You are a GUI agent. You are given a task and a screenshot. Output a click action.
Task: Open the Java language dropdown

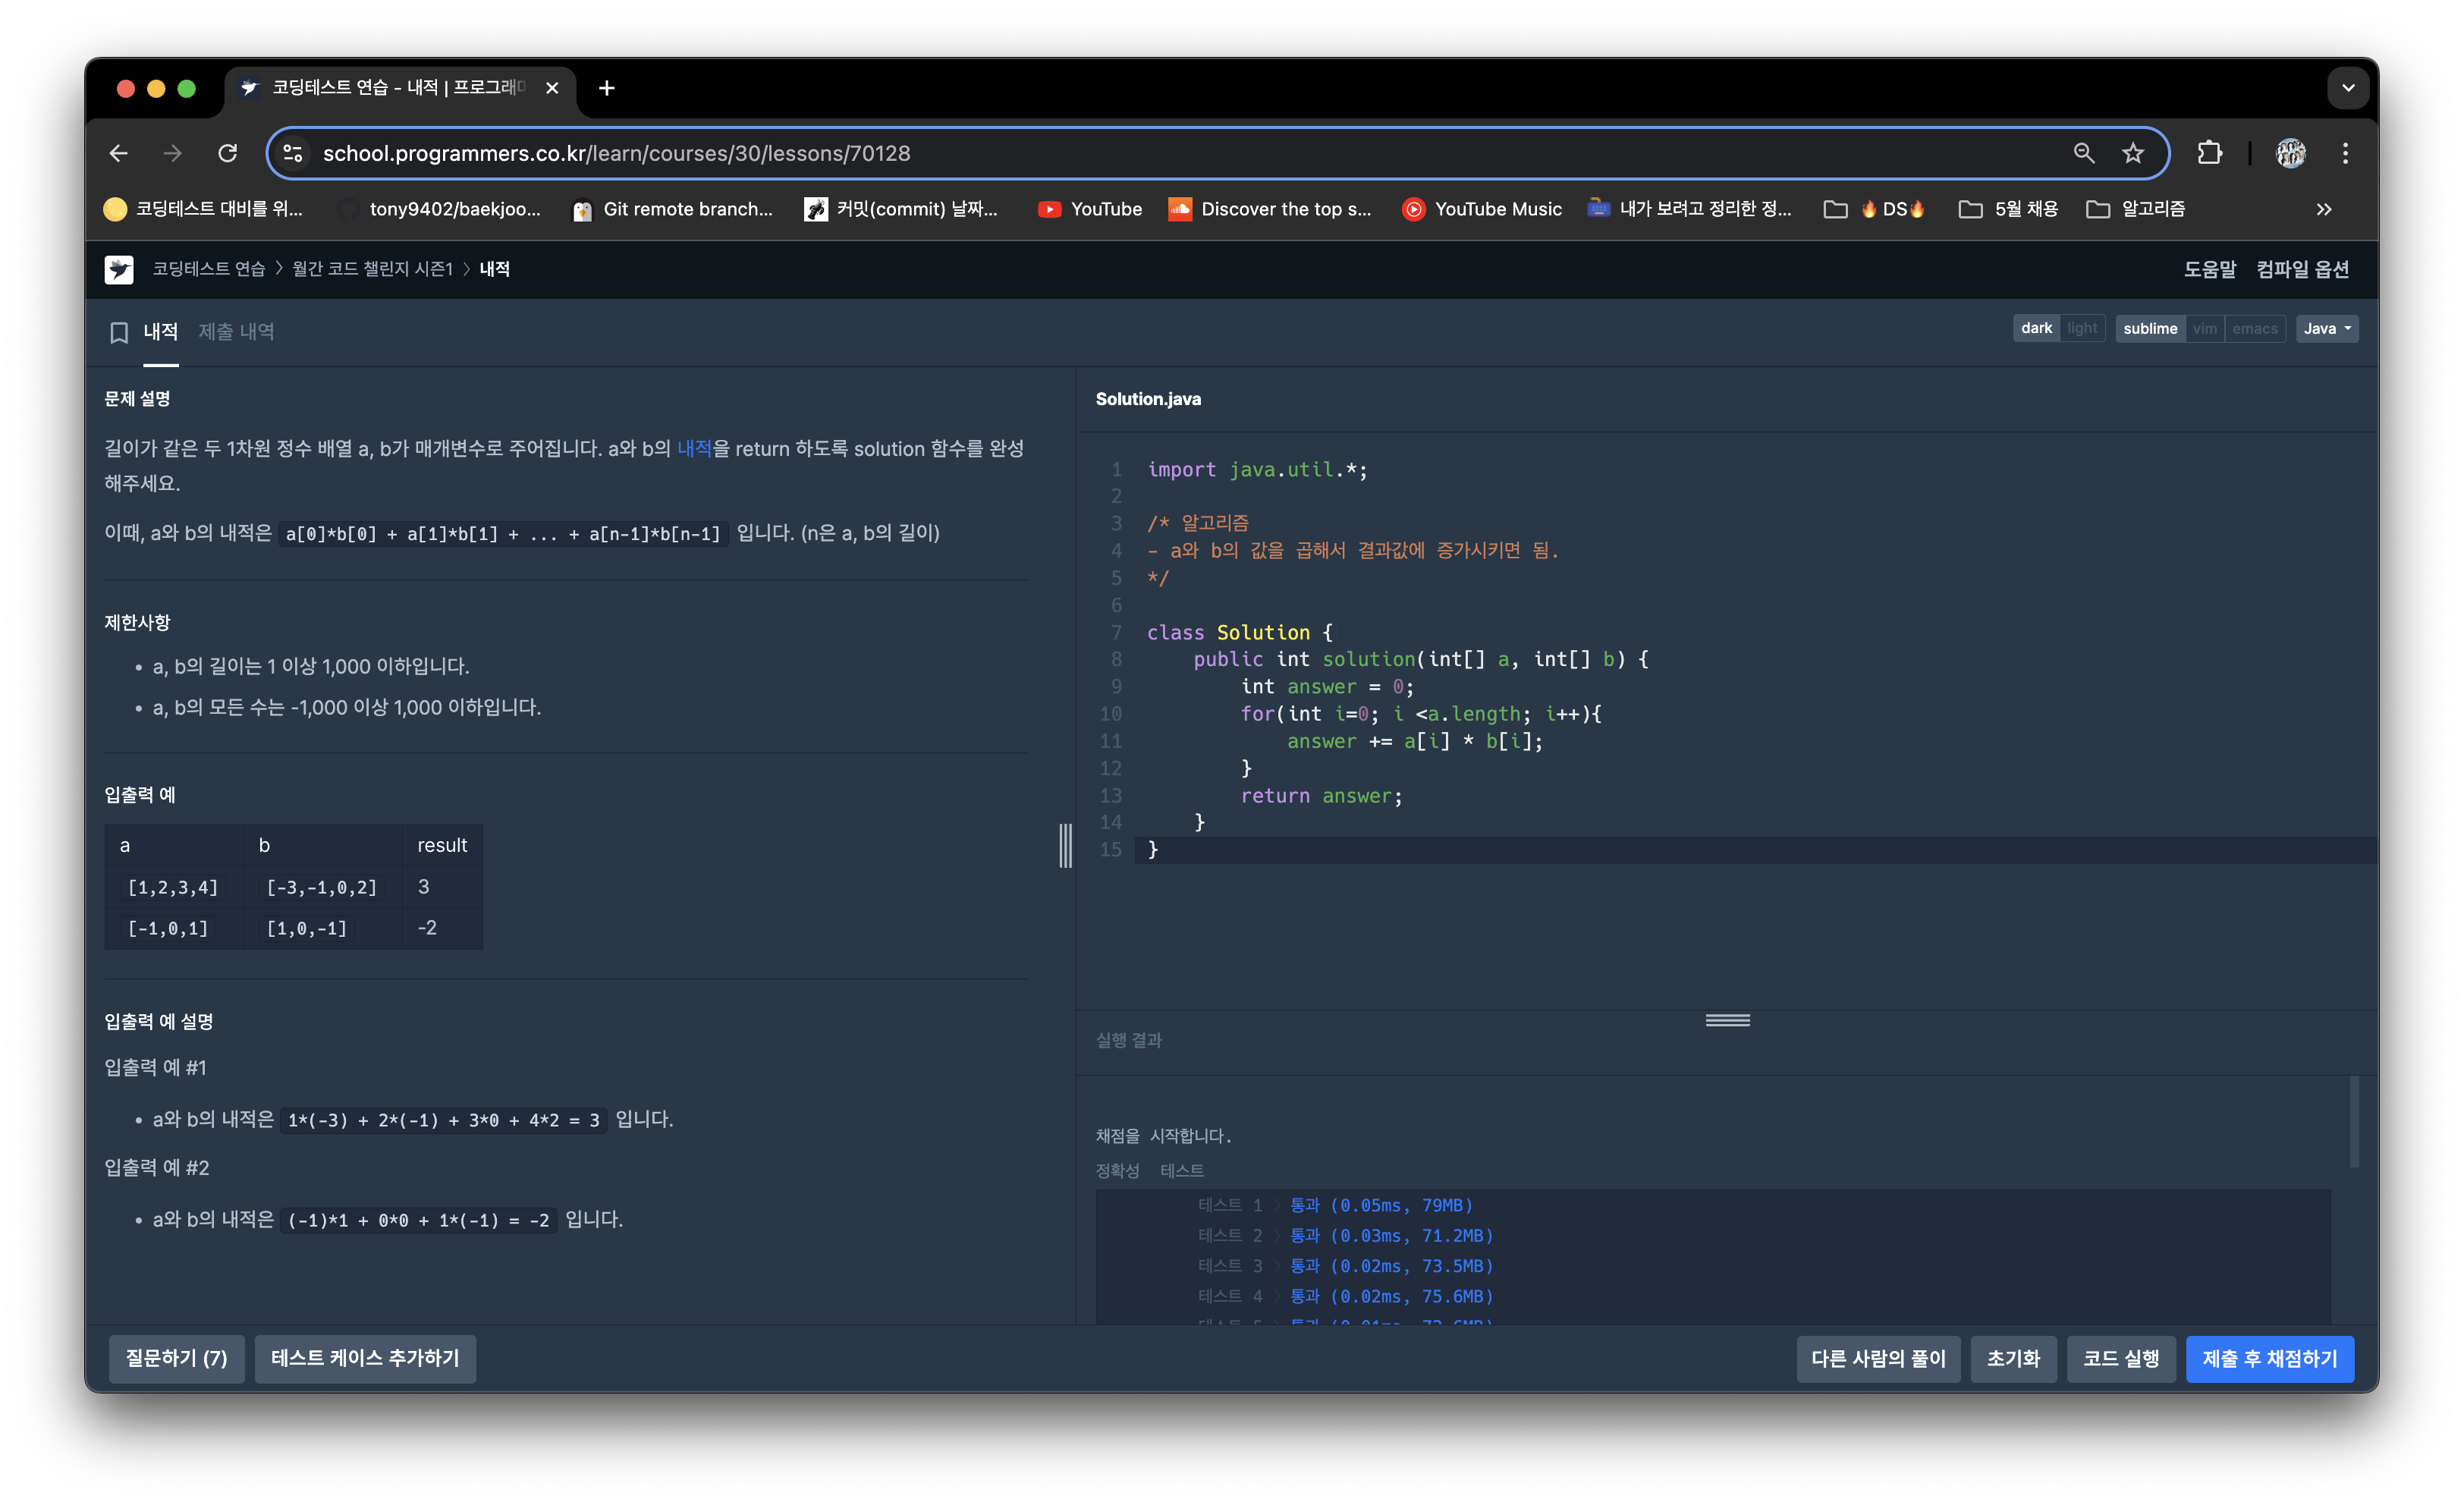(2327, 328)
